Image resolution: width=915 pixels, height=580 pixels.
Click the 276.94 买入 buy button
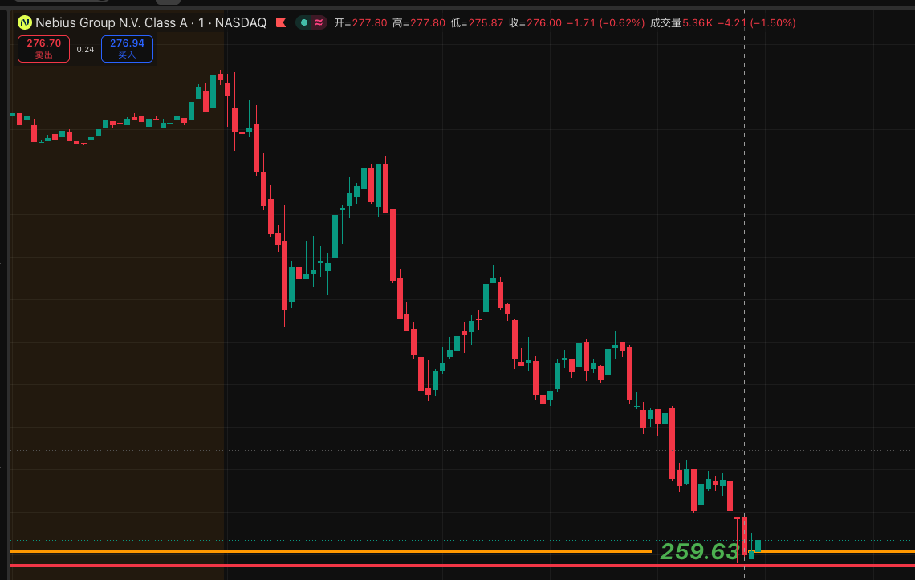coord(127,48)
